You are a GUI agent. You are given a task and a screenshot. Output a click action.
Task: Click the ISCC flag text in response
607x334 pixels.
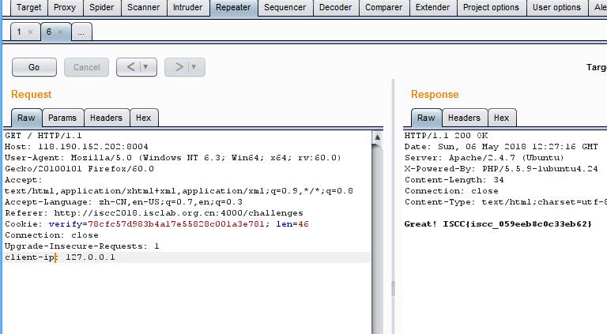(518, 224)
